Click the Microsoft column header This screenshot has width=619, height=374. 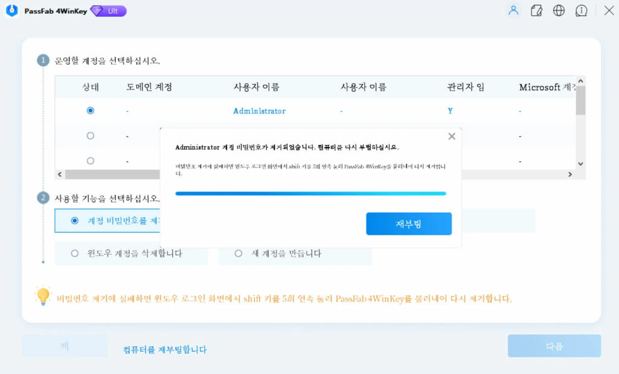coord(548,87)
